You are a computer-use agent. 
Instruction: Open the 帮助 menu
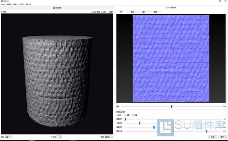point(29,4)
